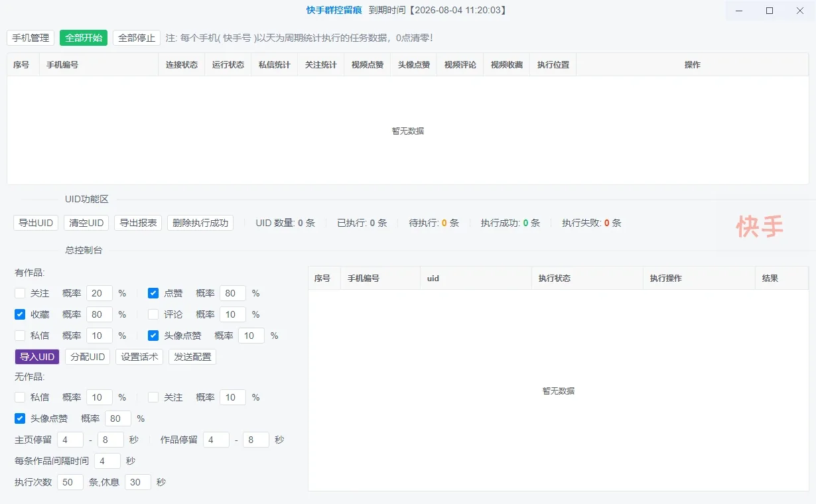Maximize the 快手群控留痕 window
This screenshot has height=504, width=816.
pos(770,11)
